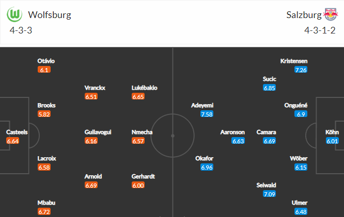The height and width of the screenshot is (217, 344).
Task: Click player name Guilavogui
Action: pos(98,132)
